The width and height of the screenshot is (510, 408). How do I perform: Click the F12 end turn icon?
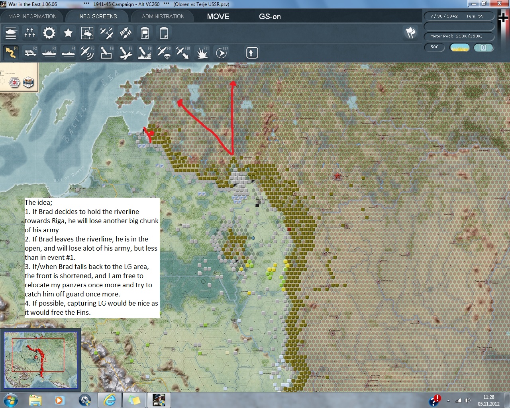click(221, 53)
